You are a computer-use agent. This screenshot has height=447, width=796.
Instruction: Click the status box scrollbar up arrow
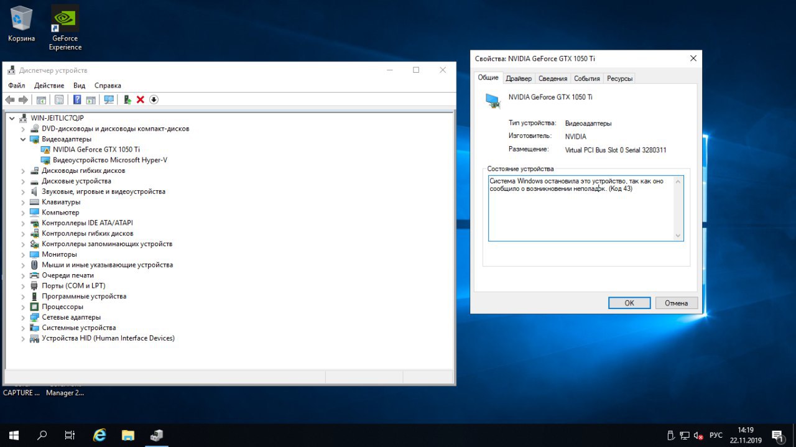[x=678, y=181]
